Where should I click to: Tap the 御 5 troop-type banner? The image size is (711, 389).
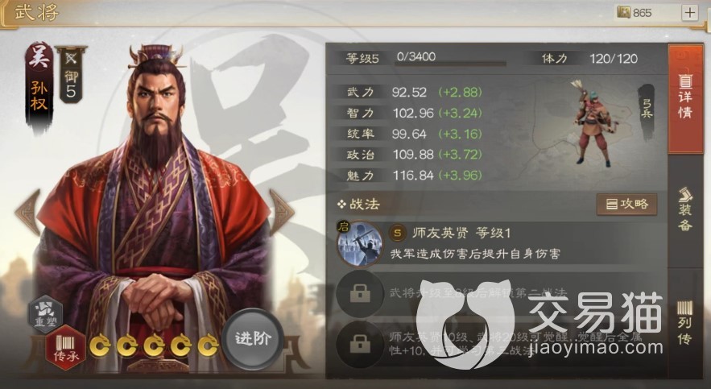click(x=71, y=74)
